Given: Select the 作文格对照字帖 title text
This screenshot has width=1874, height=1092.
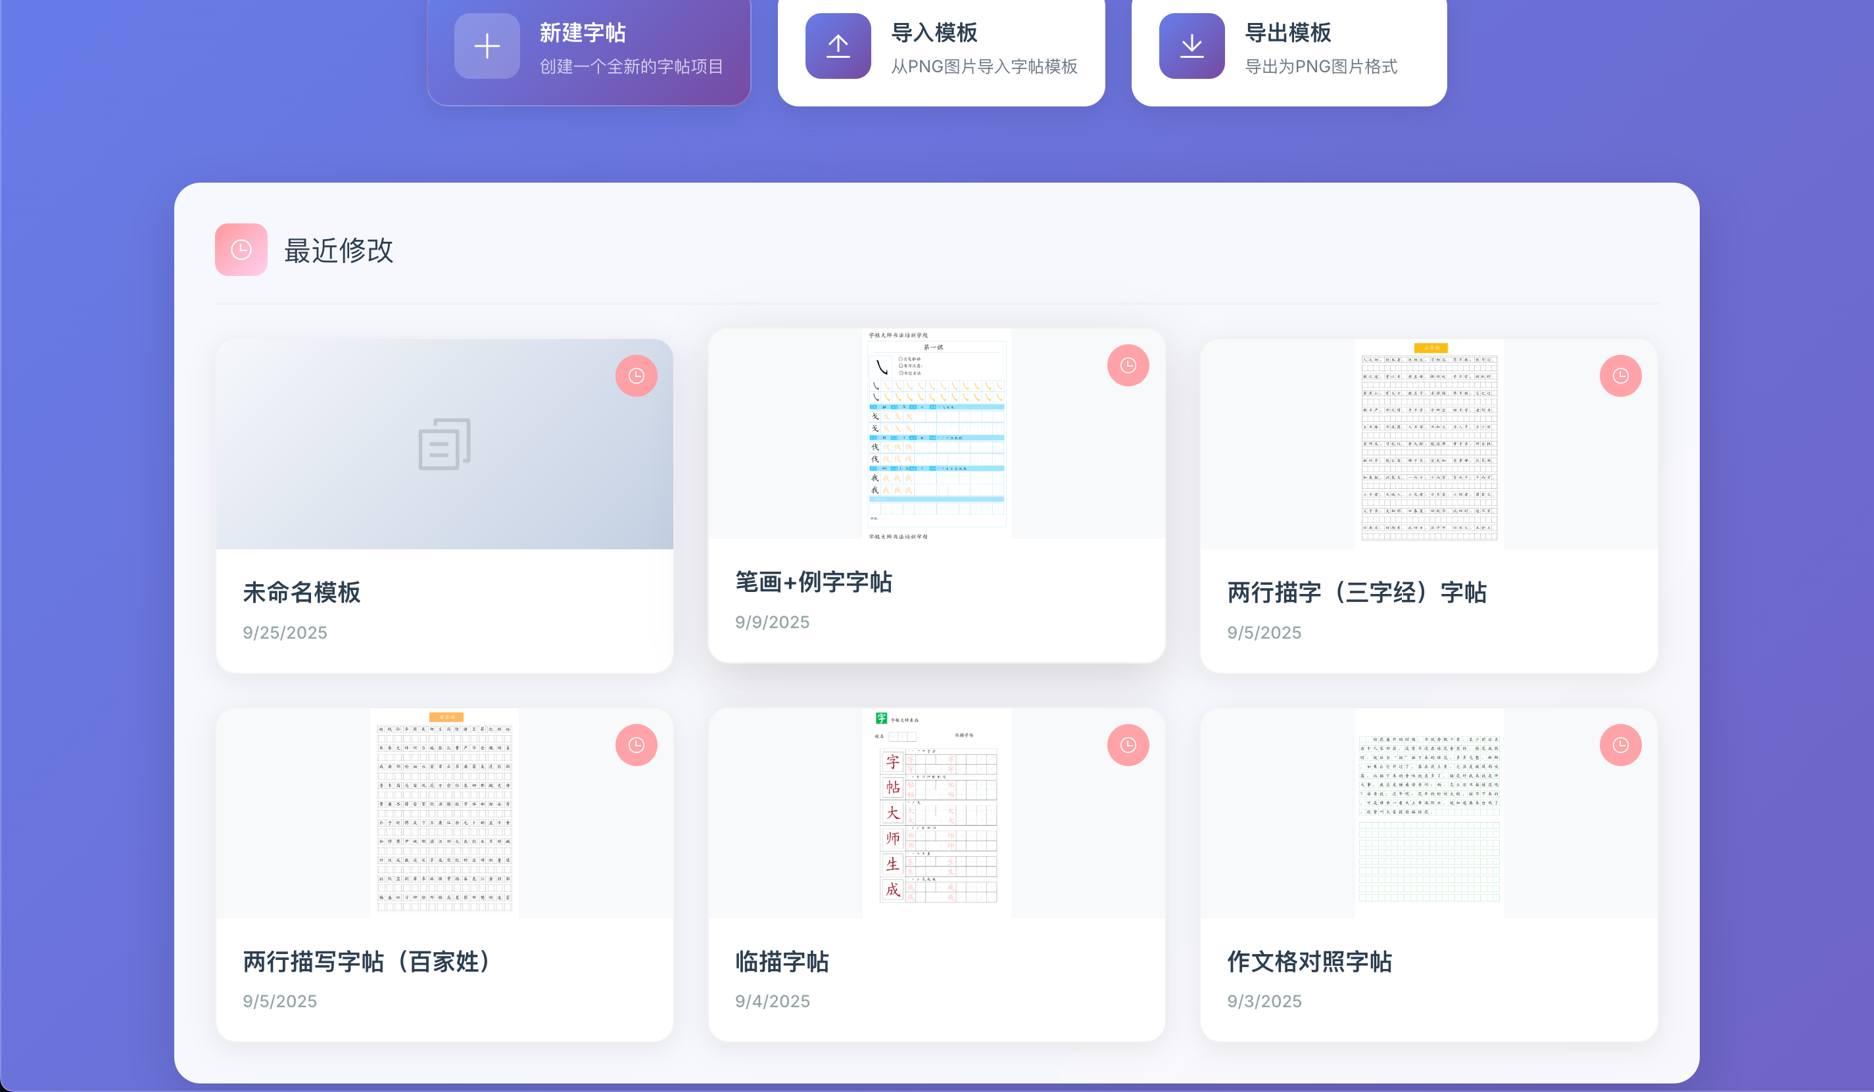Looking at the screenshot, I should point(1309,961).
